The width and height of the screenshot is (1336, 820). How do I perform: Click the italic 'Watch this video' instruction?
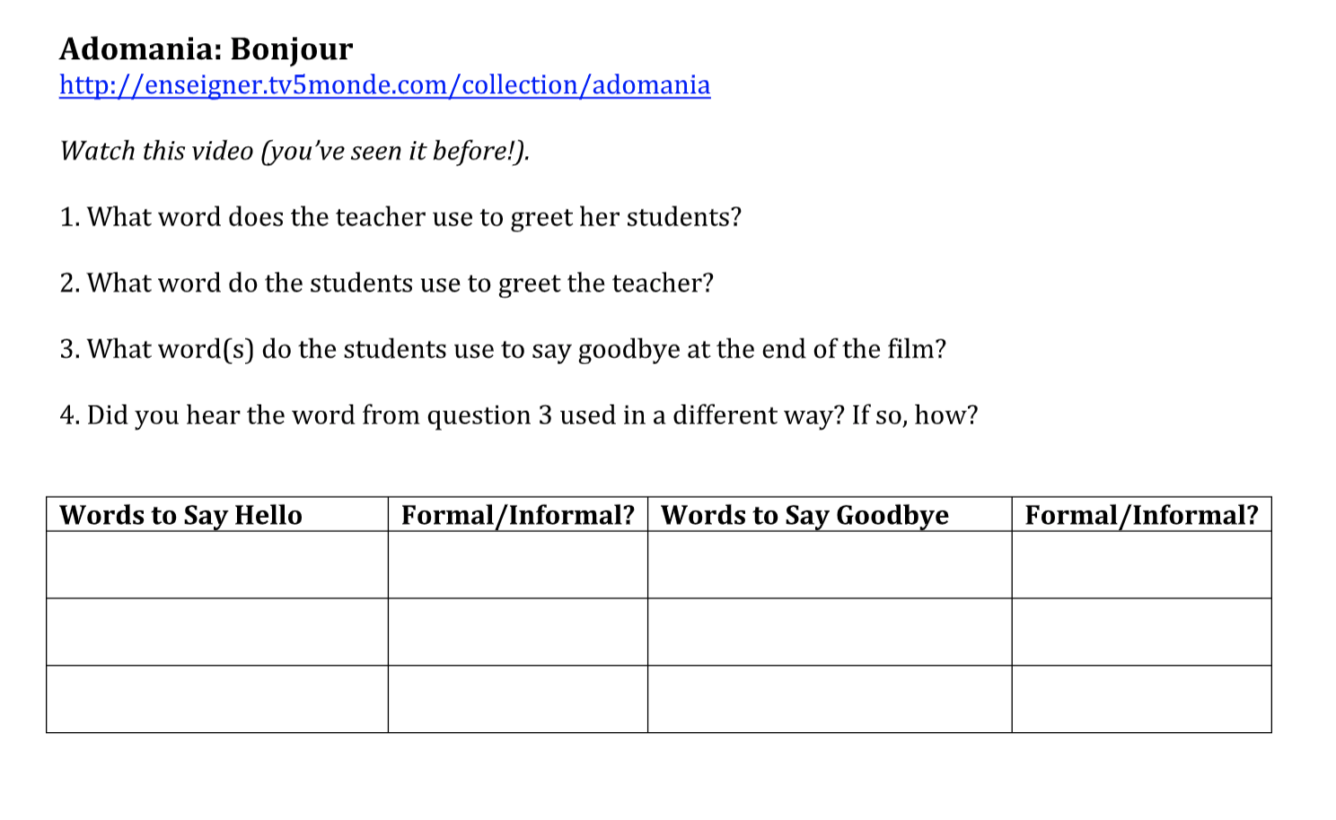294,151
